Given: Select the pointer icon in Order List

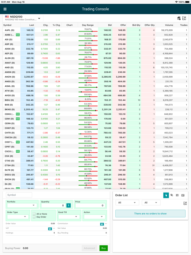Looking at the screenshot, I should point(166,195).
